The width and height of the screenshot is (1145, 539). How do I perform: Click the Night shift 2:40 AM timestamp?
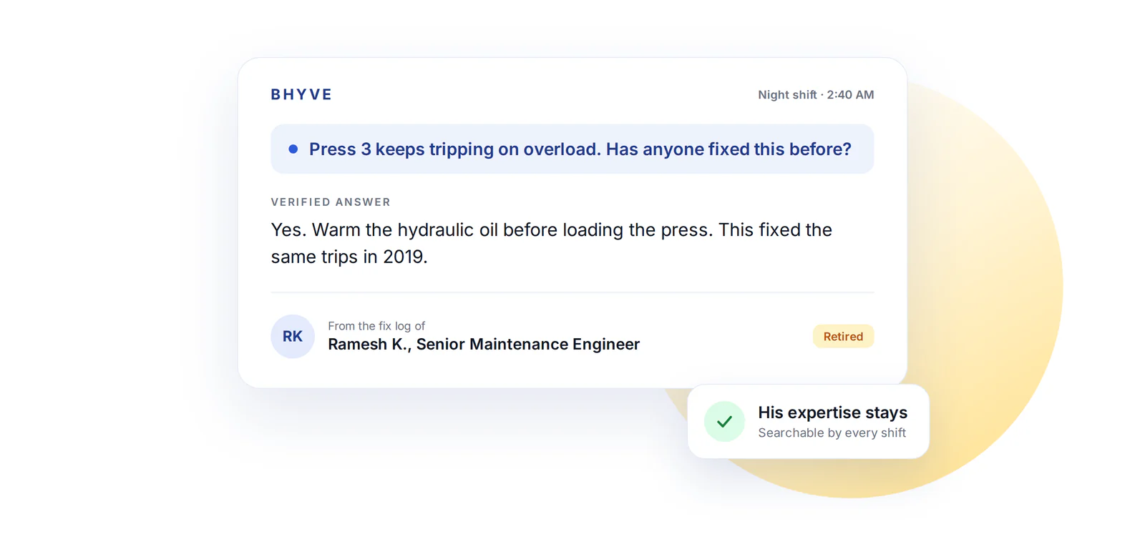pos(816,94)
